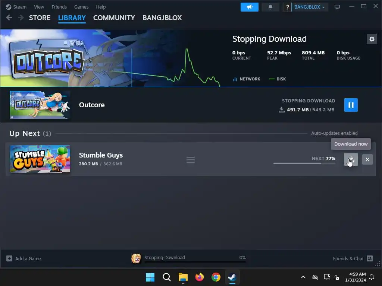
Task: Click the 809.4 MB TOTAL stat
Action: (313, 55)
